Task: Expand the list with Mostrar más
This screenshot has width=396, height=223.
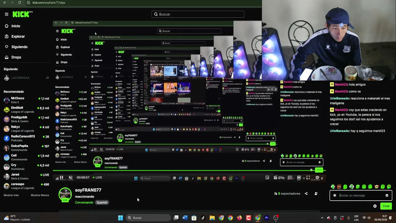Action: [11, 195]
